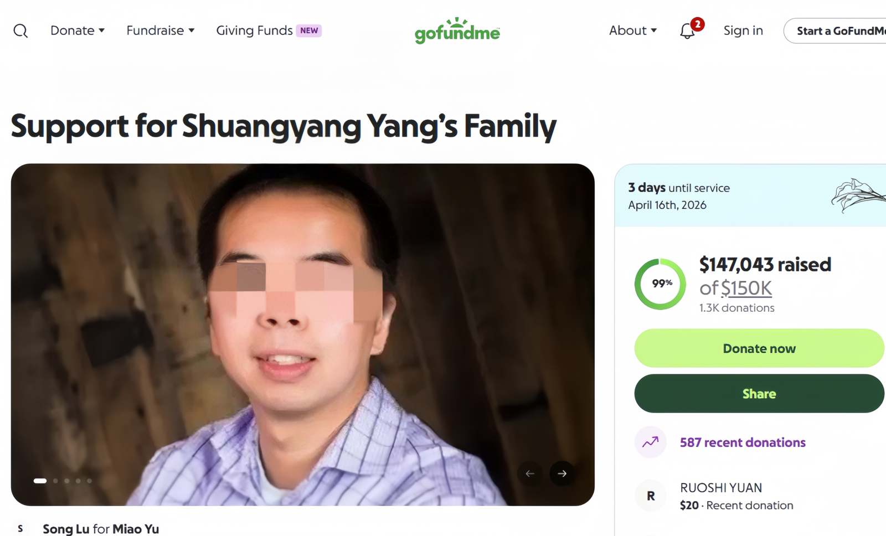886x536 pixels.
Task: Open the About dropdown menu
Action: point(632,30)
